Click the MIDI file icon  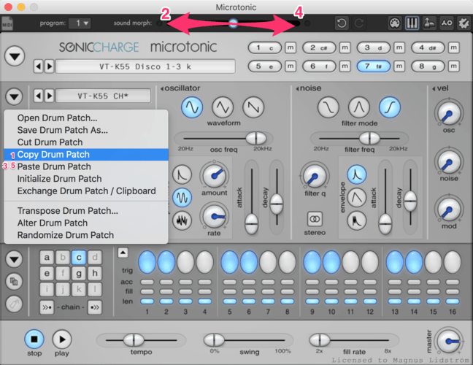pyautogui.click(x=7, y=23)
